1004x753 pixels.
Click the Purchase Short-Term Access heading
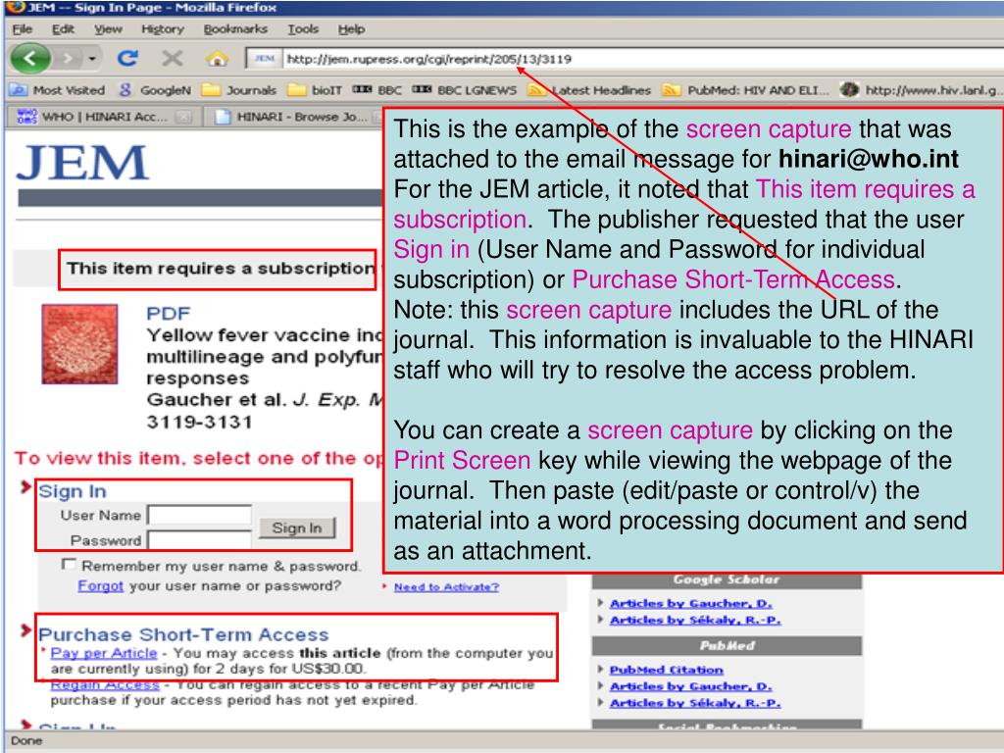(x=183, y=634)
